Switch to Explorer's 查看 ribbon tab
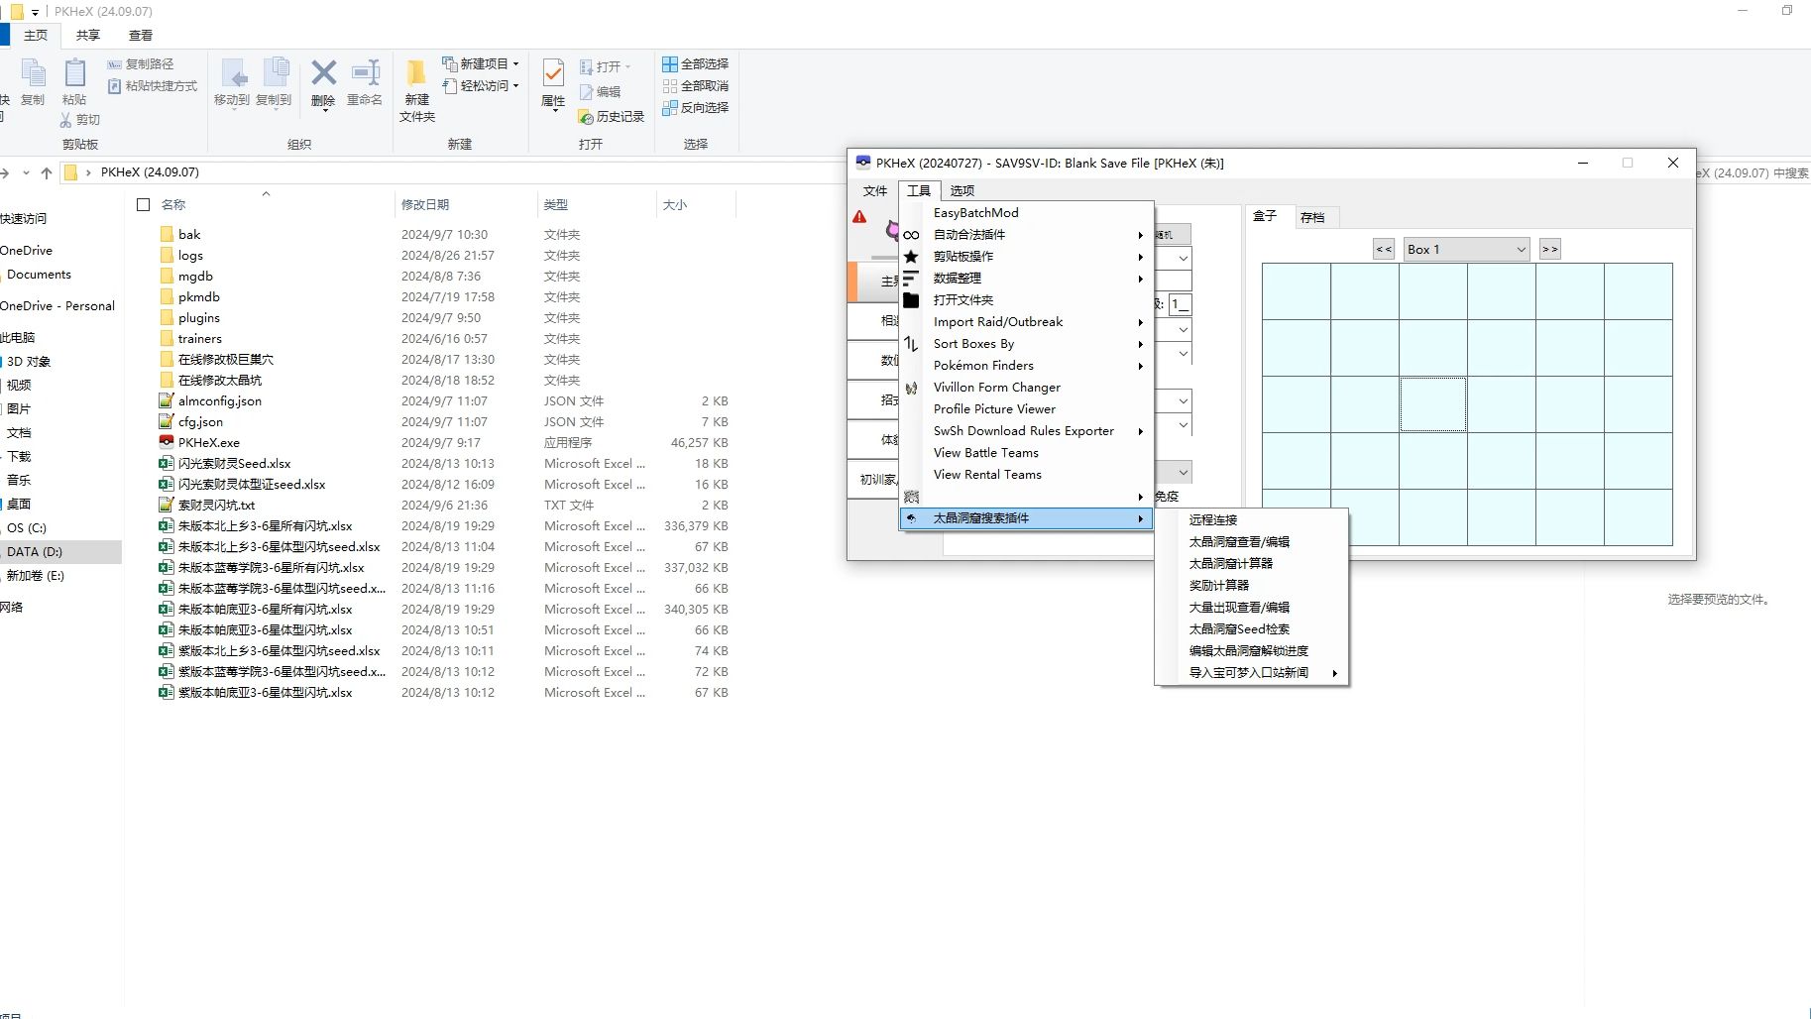Screen dimensions: 1811x1019 tap(141, 36)
